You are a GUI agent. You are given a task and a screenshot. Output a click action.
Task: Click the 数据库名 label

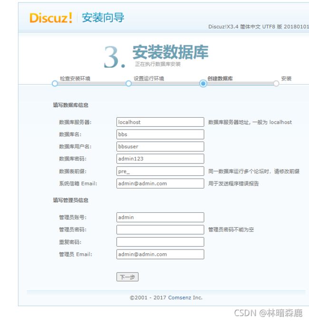click(x=70, y=134)
